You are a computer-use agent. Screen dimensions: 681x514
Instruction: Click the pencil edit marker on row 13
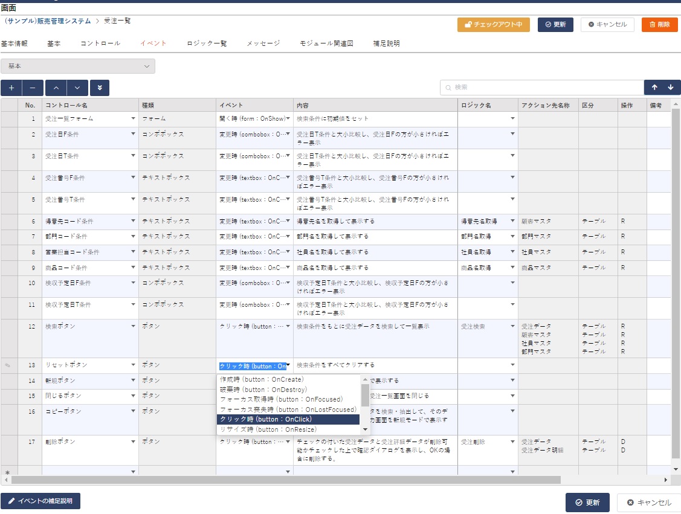(7, 365)
